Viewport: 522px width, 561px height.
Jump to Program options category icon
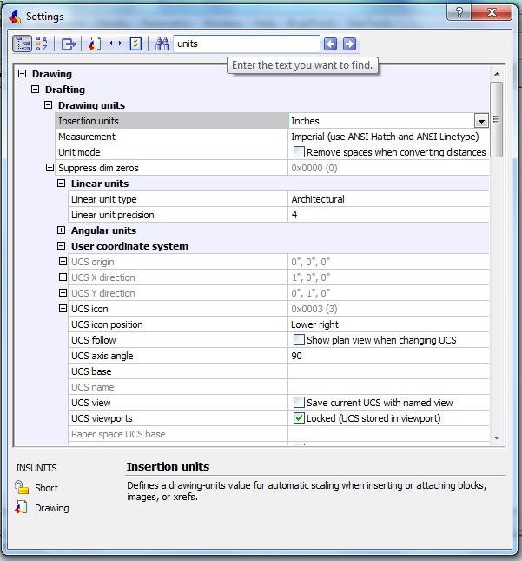click(135, 44)
